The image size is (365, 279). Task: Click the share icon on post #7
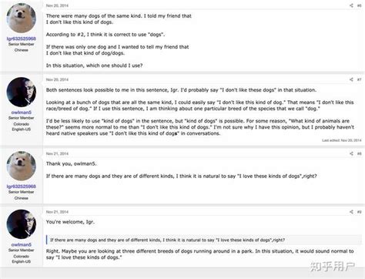click(351, 79)
